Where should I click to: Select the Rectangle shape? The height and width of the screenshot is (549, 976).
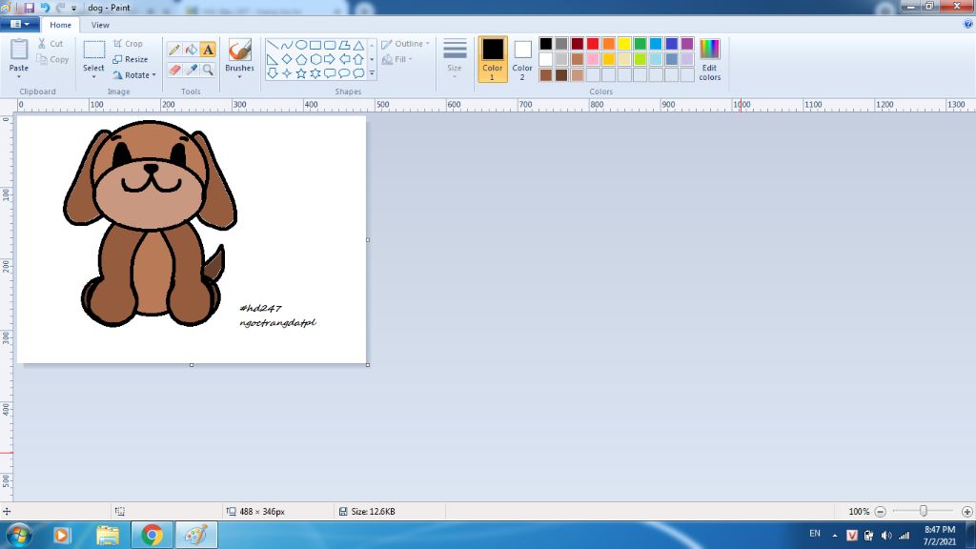[315, 45]
